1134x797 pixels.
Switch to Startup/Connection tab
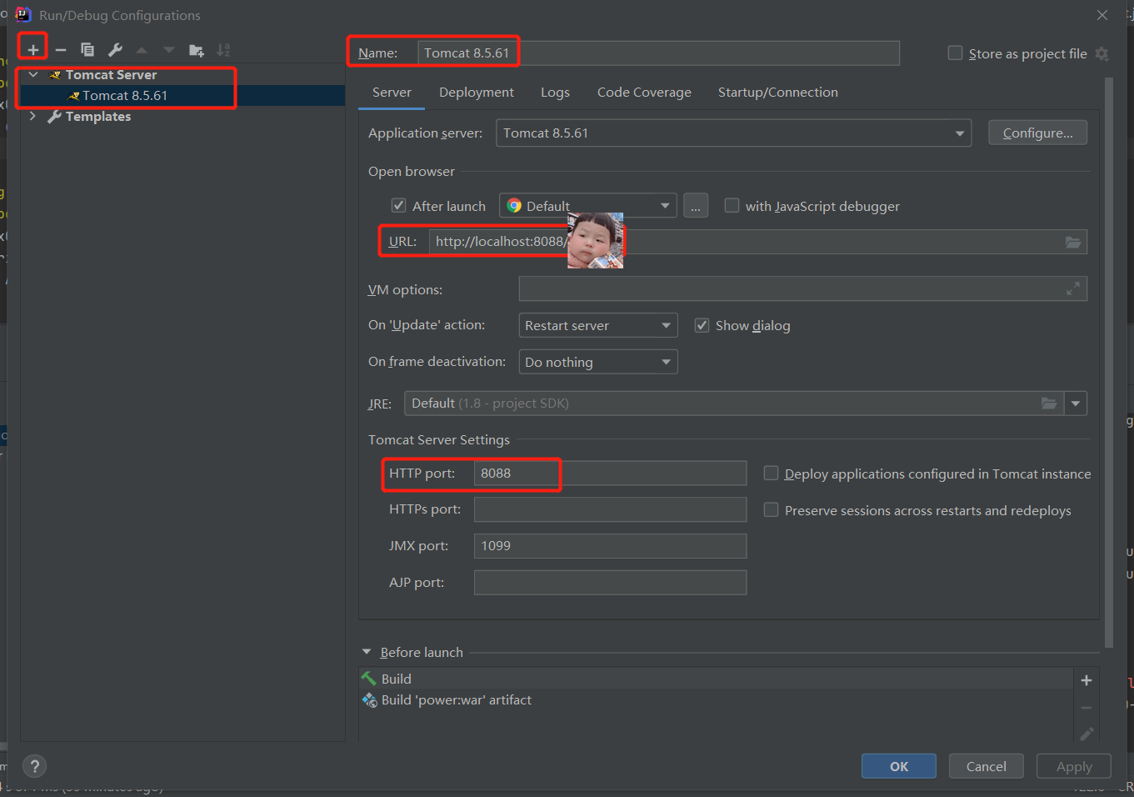point(778,93)
